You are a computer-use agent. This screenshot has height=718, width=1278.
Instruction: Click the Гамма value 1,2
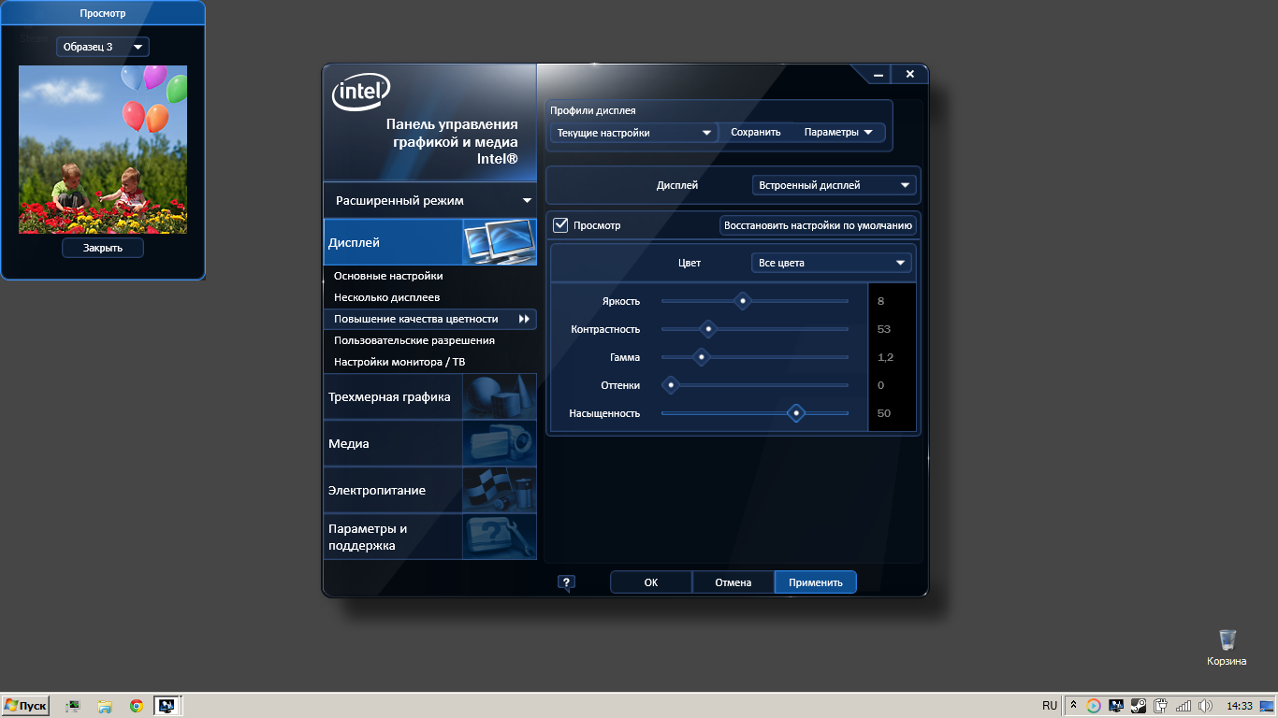pyautogui.click(x=885, y=357)
